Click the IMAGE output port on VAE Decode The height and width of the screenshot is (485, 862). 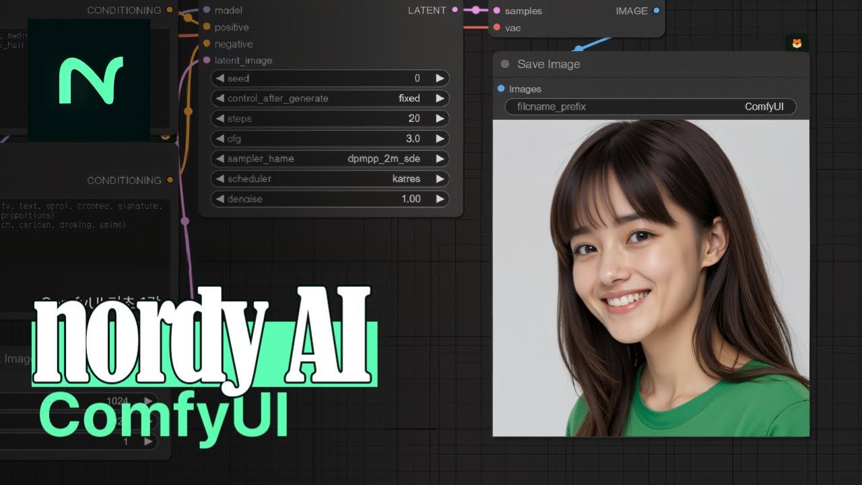(x=657, y=11)
